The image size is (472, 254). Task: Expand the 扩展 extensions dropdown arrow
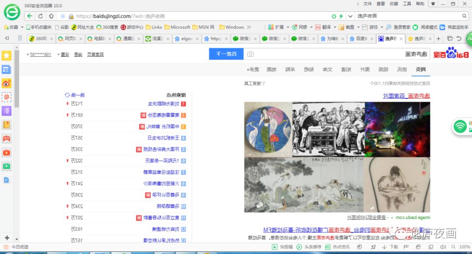click(x=288, y=27)
